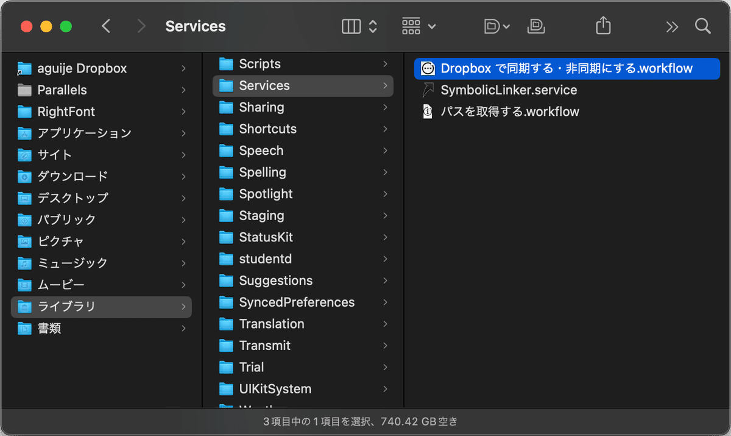Select the UIKitSystem folder name
731x436 pixels.
pos(275,389)
